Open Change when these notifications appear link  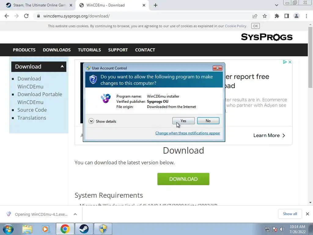(188, 133)
